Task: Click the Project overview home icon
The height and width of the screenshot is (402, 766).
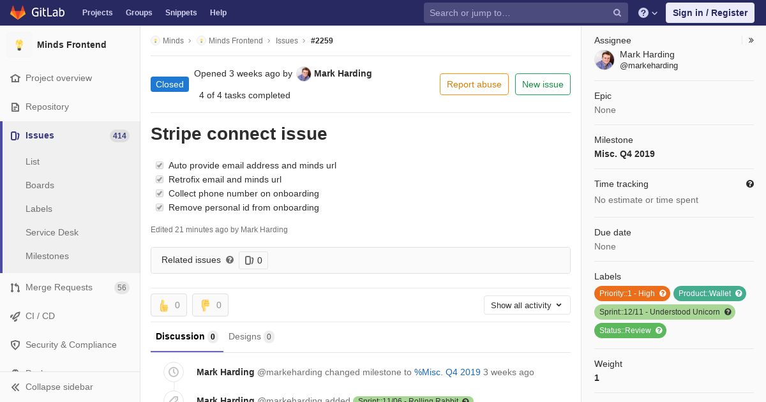Action: 15,78
